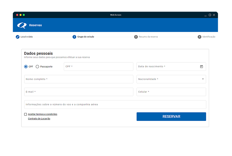Select the Passaporte radio button
Viewport: 232px width, 156px height.
[x=37, y=67]
